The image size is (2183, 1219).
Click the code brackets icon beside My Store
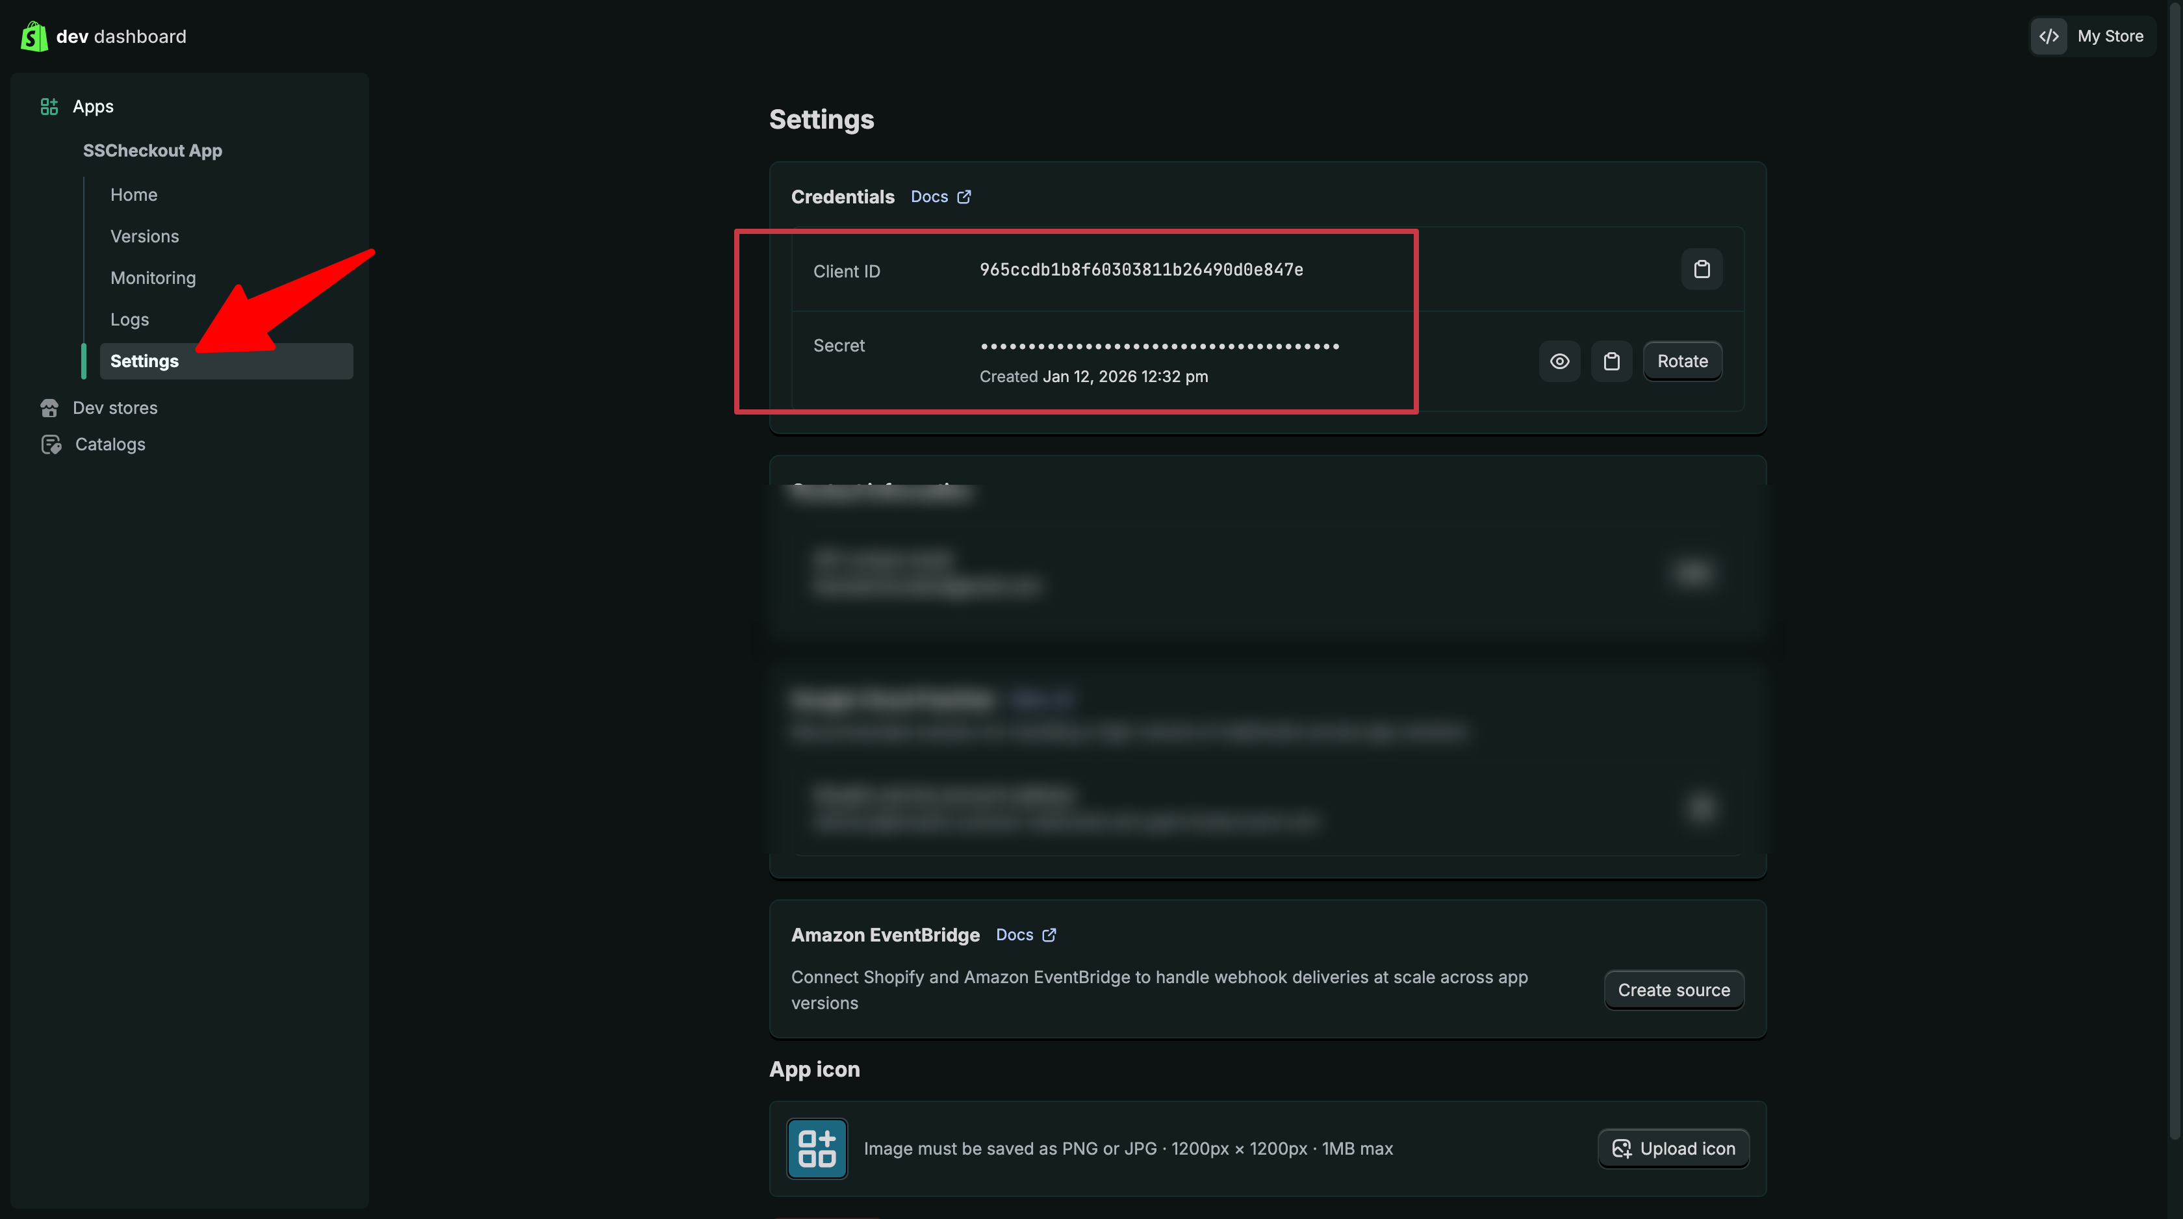(x=2049, y=36)
